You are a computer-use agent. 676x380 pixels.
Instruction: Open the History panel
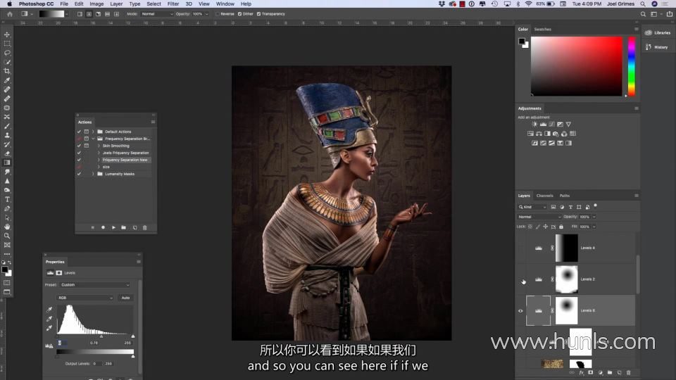[657, 47]
